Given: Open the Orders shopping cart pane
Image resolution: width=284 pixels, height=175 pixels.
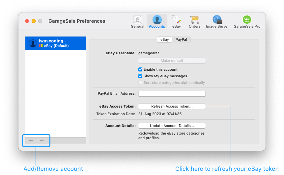Looking at the screenshot, I should tap(194, 22).
